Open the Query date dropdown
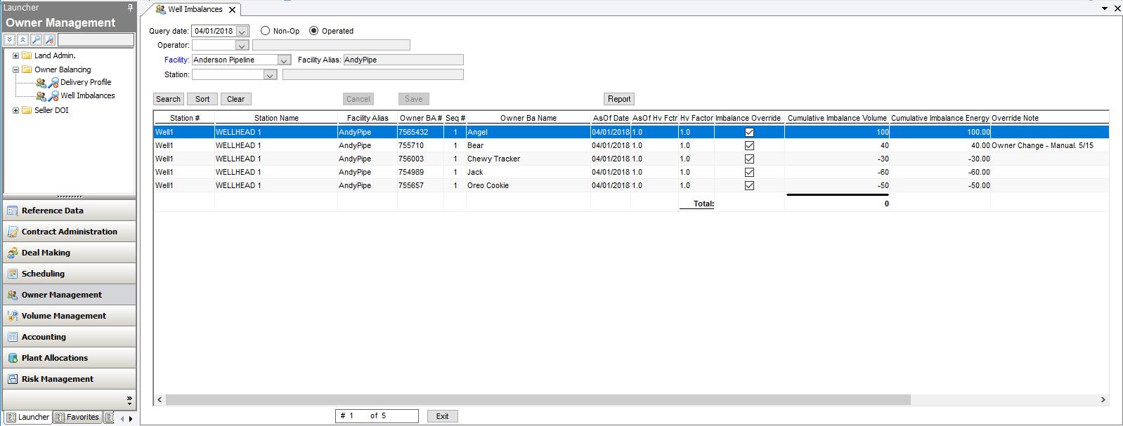 click(x=242, y=32)
